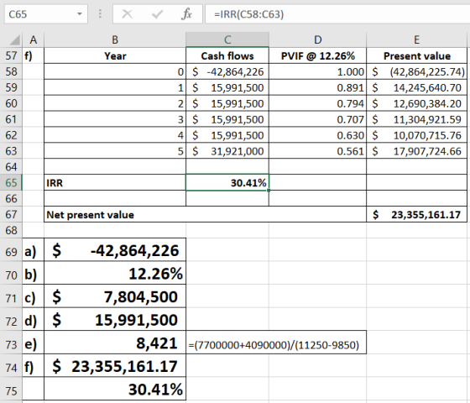Screen dimensions: 470x403
Task: Click the e) label in row 73
Action: coord(33,343)
